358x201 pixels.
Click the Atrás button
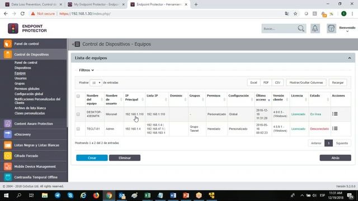click(335, 157)
